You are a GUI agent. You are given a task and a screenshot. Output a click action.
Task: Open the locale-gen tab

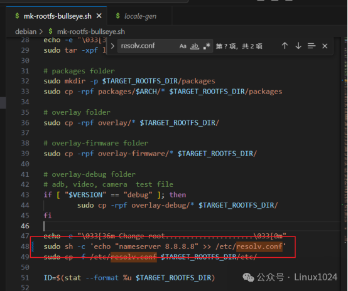(140, 16)
